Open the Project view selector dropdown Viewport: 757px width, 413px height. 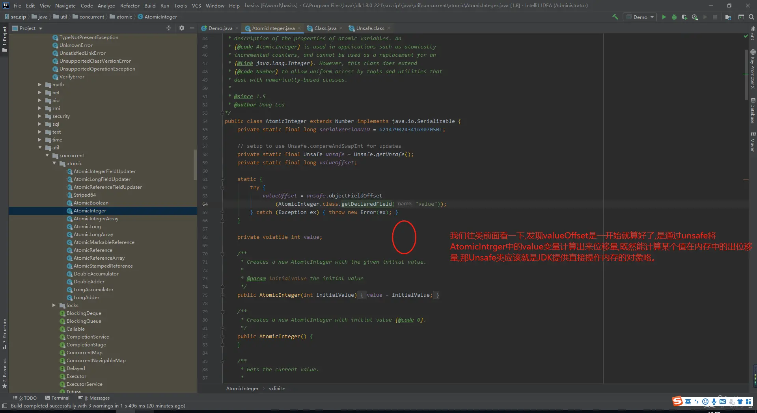coord(27,28)
